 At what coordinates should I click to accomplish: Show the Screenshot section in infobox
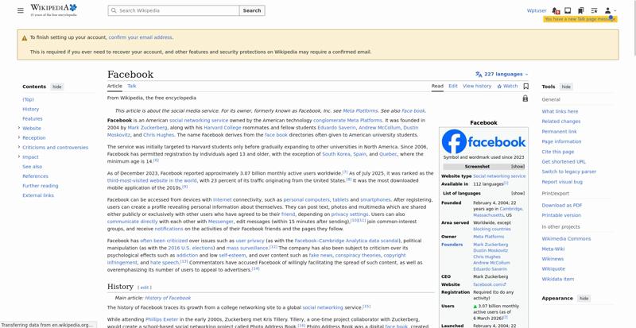tap(518, 167)
